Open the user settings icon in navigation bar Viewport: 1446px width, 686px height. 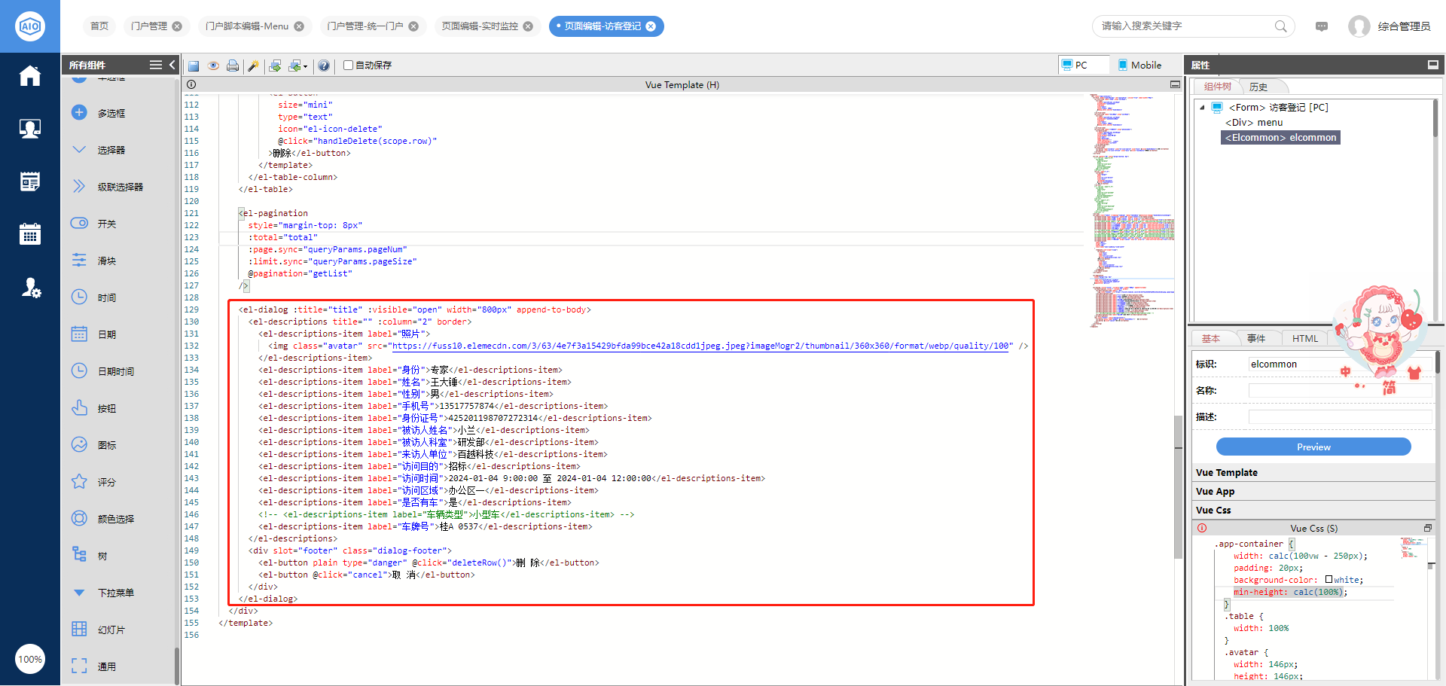pyautogui.click(x=30, y=288)
